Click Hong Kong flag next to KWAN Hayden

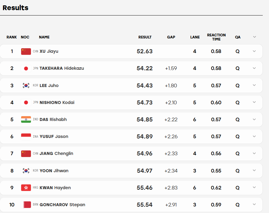tap(26, 188)
